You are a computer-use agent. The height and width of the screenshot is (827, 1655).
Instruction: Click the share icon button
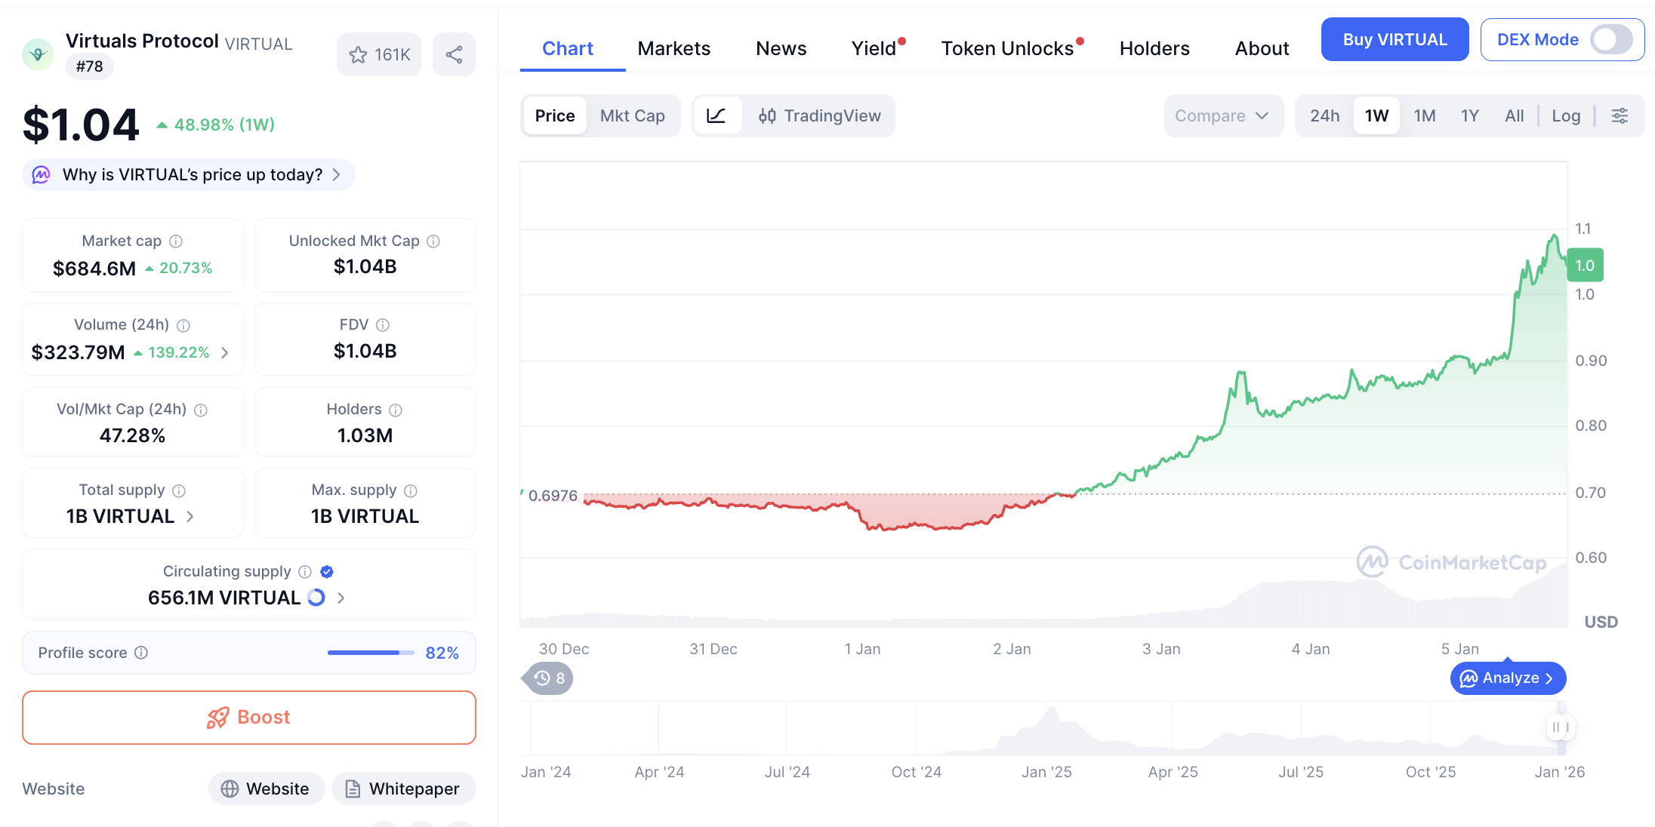(x=454, y=54)
